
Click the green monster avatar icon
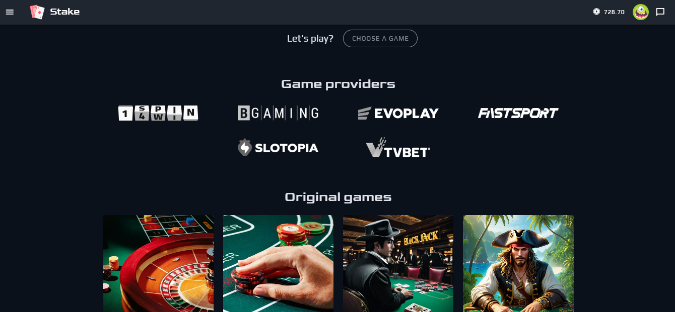tap(641, 12)
